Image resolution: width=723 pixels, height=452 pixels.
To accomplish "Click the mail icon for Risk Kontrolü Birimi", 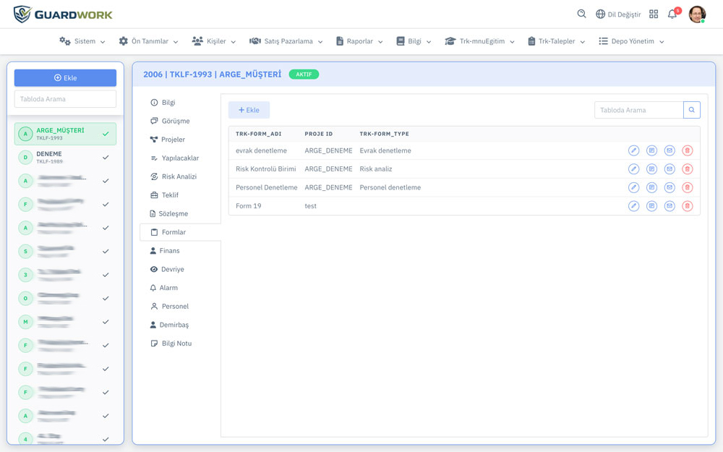I will [x=669, y=169].
